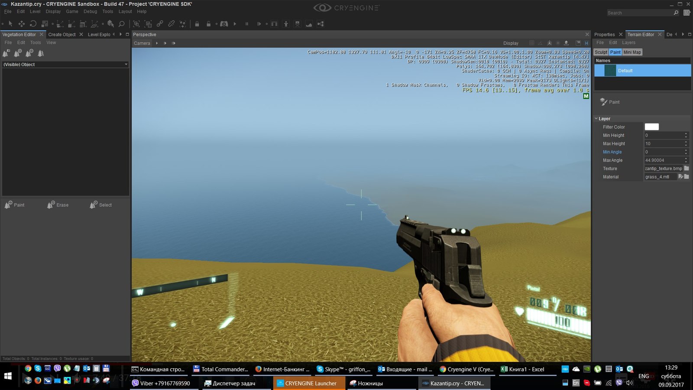Toggle the H helpers icon in viewport header
This screenshot has height=390, width=693.
pos(586,43)
